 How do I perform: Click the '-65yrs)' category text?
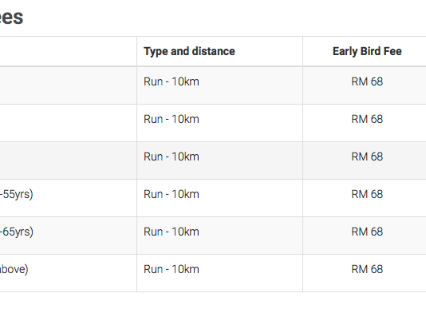(x=16, y=232)
